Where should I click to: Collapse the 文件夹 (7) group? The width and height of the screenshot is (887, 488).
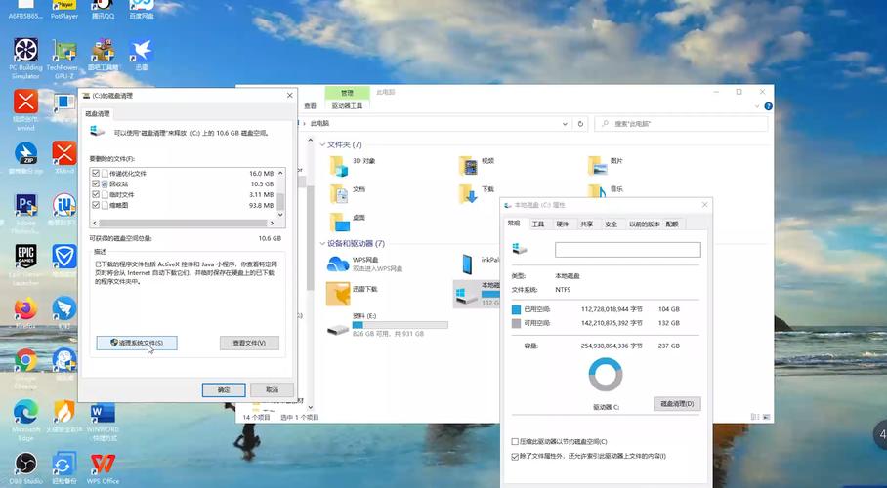coord(322,144)
